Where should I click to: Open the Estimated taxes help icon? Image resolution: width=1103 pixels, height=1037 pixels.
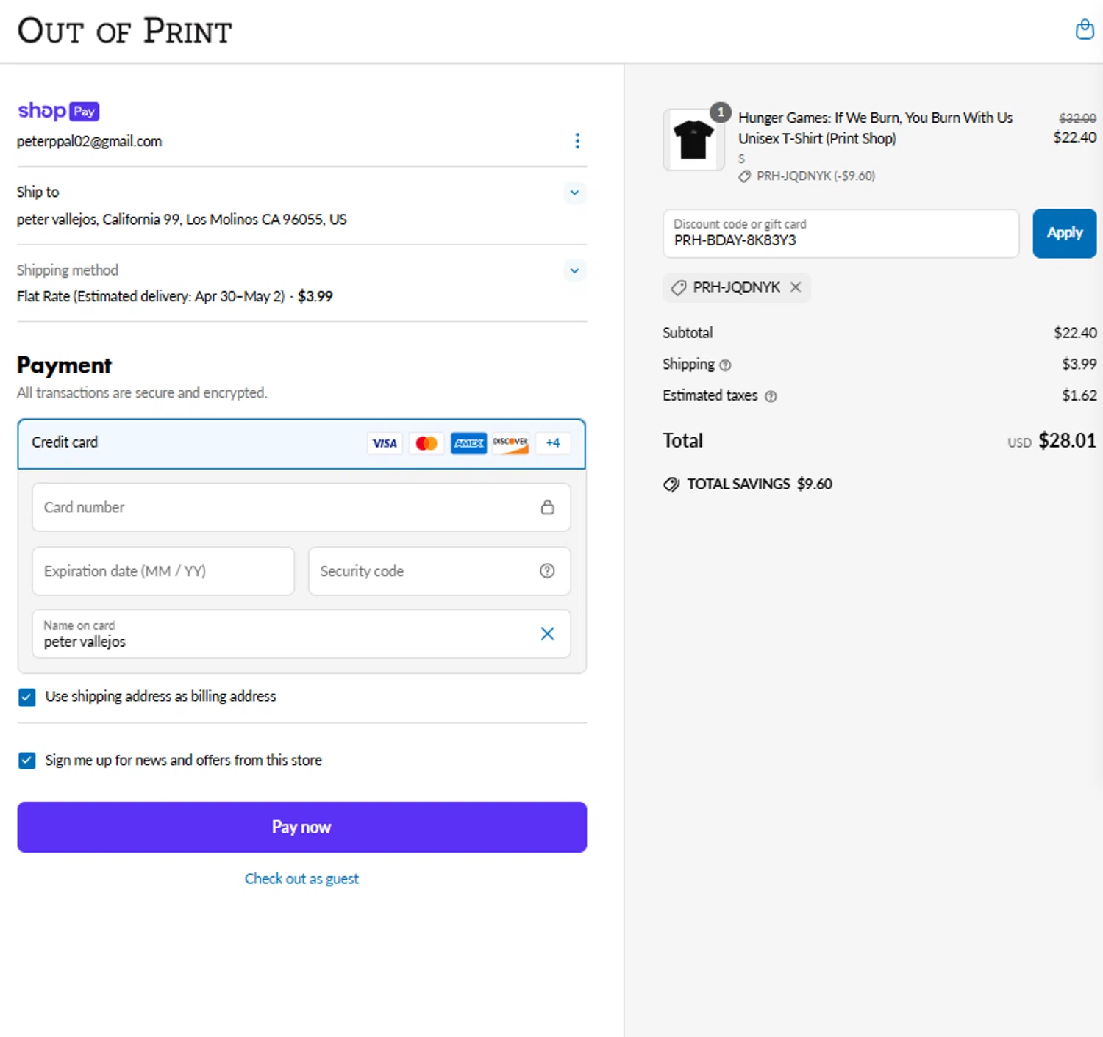pyautogui.click(x=771, y=396)
